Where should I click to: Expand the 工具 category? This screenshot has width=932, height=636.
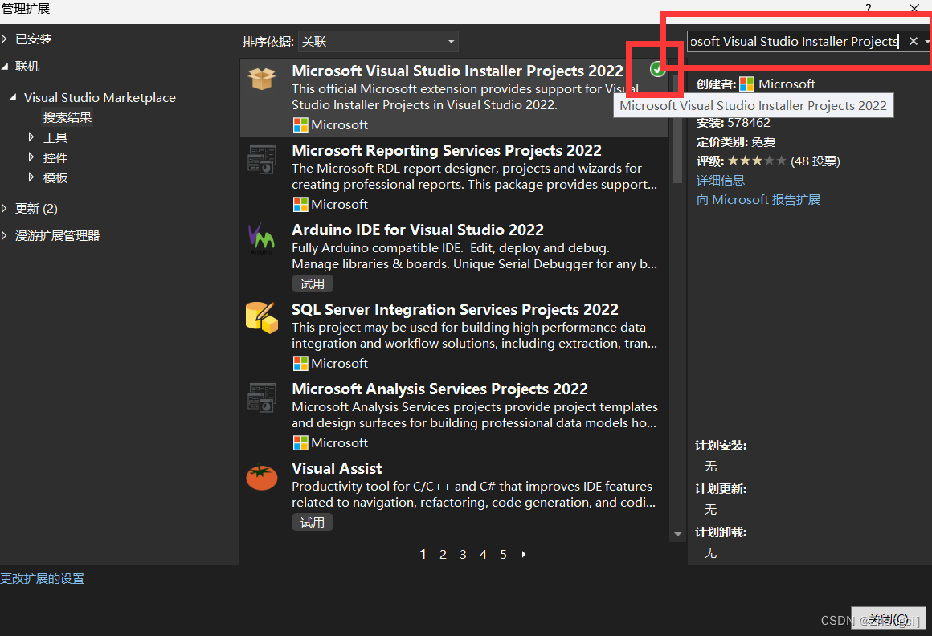click(31, 137)
